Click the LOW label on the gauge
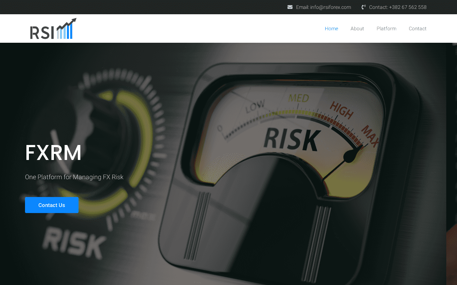 point(255,106)
